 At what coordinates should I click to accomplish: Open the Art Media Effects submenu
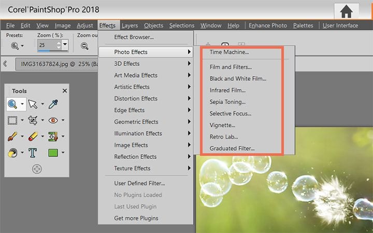pos(146,75)
